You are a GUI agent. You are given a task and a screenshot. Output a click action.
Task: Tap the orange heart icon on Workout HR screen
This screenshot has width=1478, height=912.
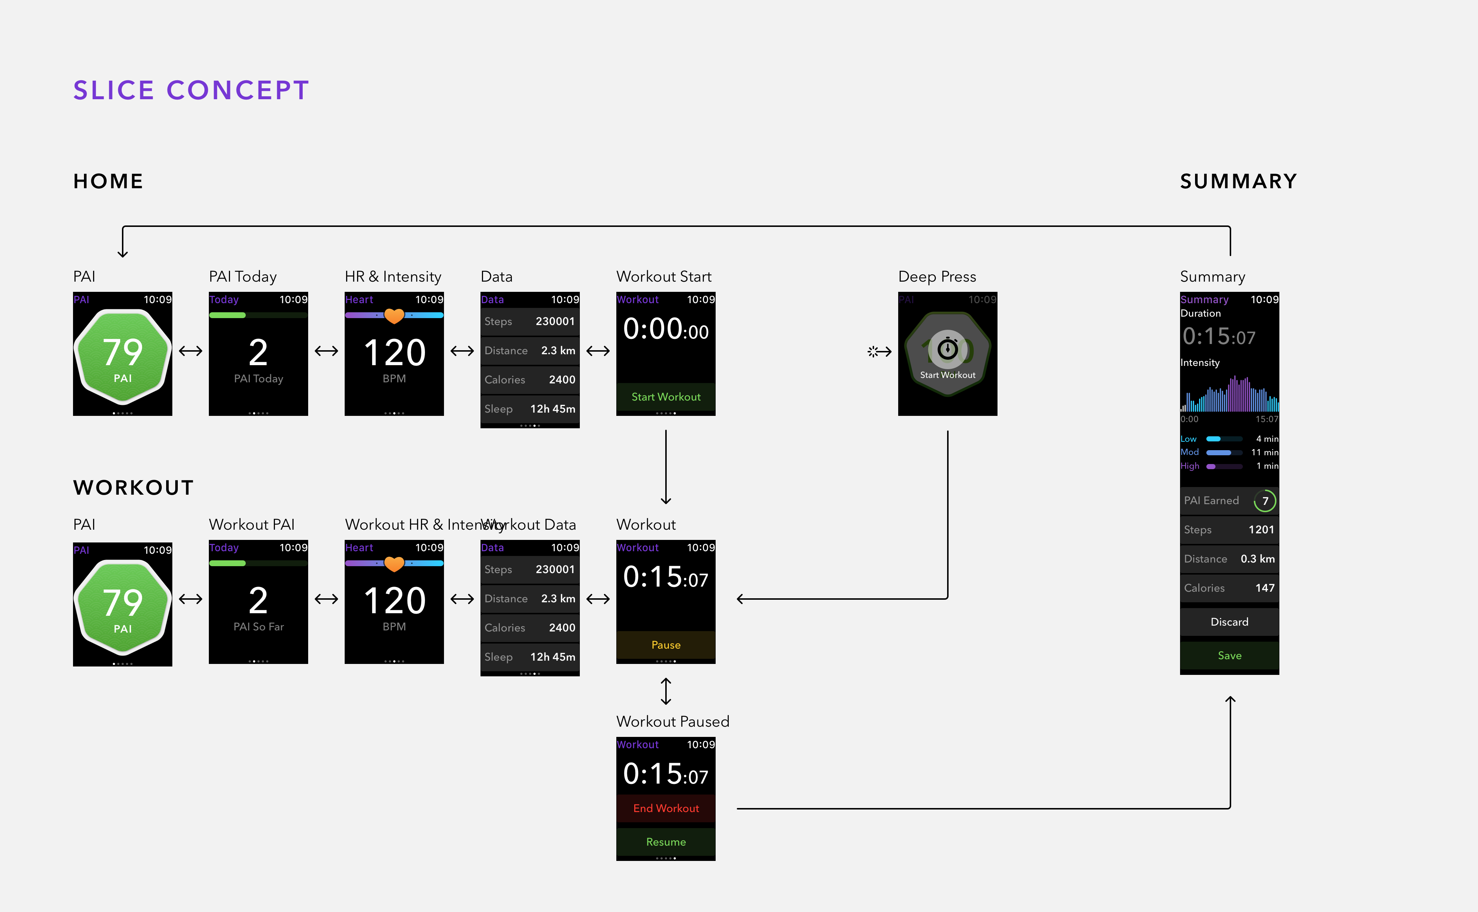[x=394, y=563]
